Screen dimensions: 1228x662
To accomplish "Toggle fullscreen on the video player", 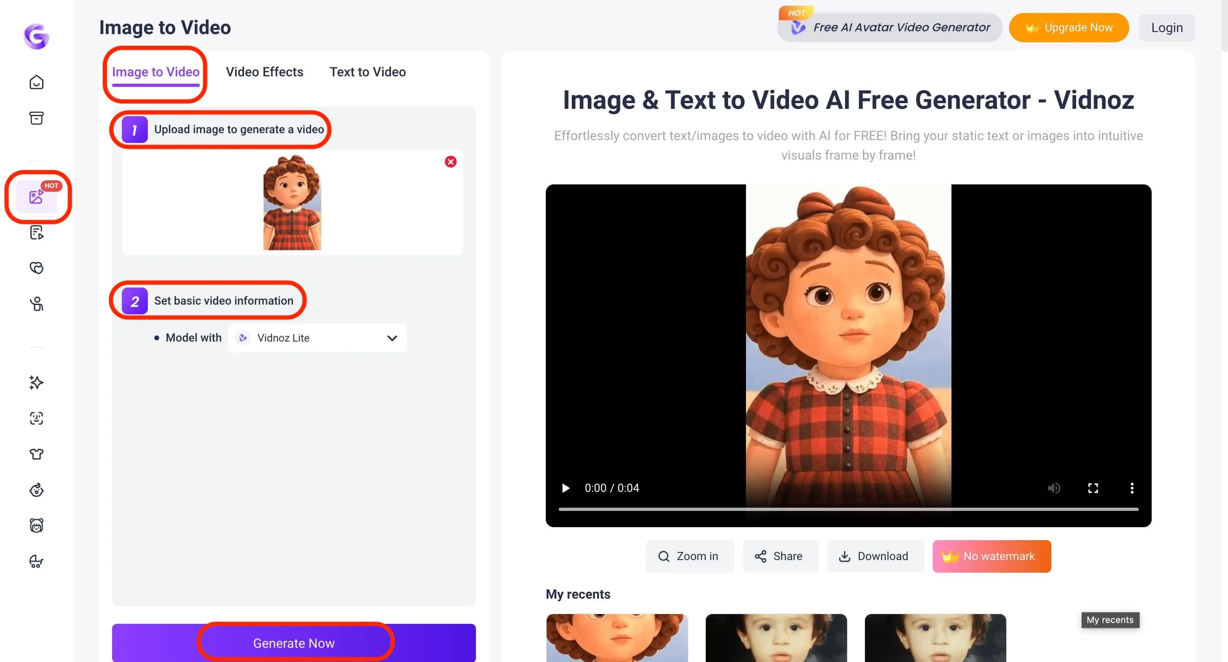I will point(1093,488).
